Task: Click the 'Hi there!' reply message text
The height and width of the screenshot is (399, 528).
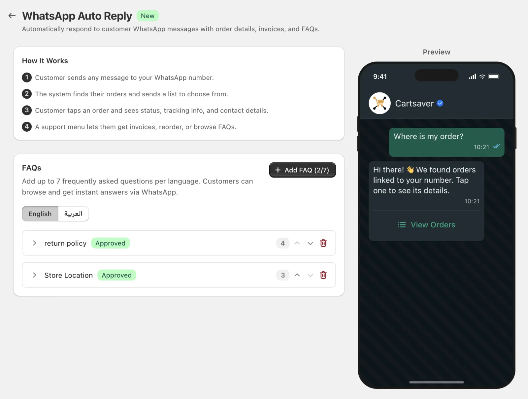Action: point(424,180)
